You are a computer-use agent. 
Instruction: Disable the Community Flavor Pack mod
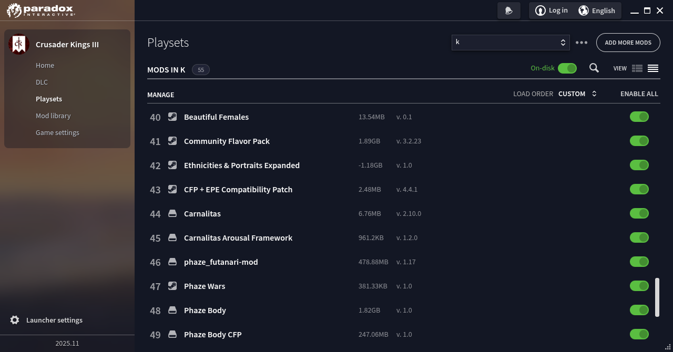click(639, 141)
